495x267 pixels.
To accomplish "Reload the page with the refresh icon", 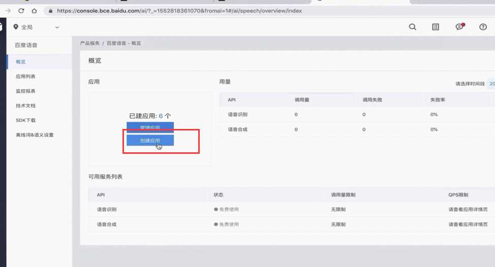I will 21,11.
